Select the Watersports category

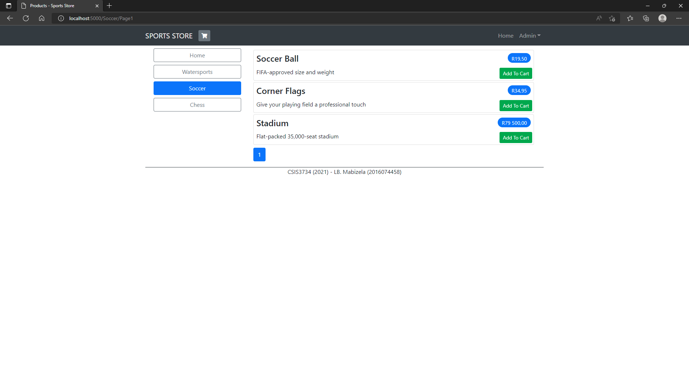click(x=197, y=71)
